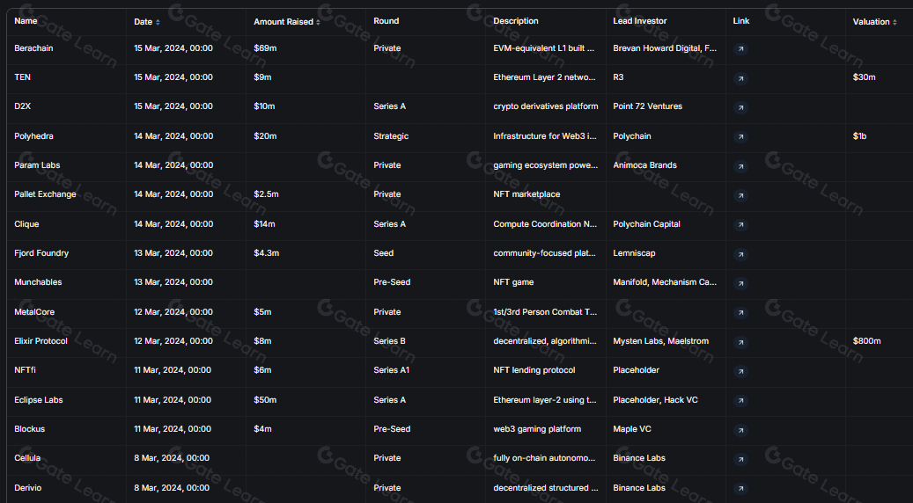913x503 pixels.
Task: Select the Berachain project name
Action: coord(33,48)
